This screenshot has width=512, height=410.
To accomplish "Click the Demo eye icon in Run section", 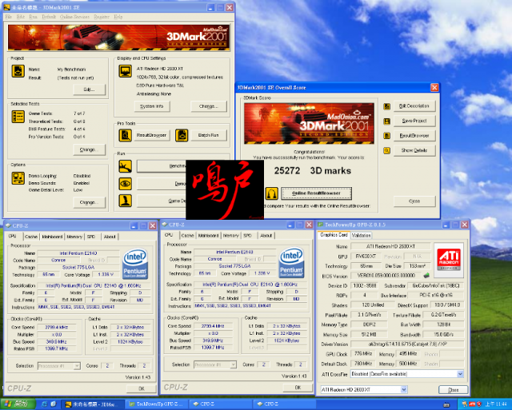I will pos(126,184).
